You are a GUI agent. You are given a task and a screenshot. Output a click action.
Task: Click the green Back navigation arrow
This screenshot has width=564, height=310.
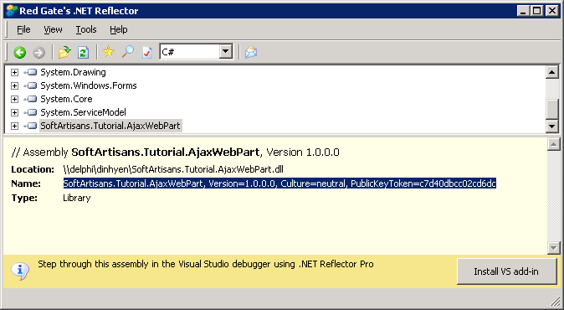[20, 53]
